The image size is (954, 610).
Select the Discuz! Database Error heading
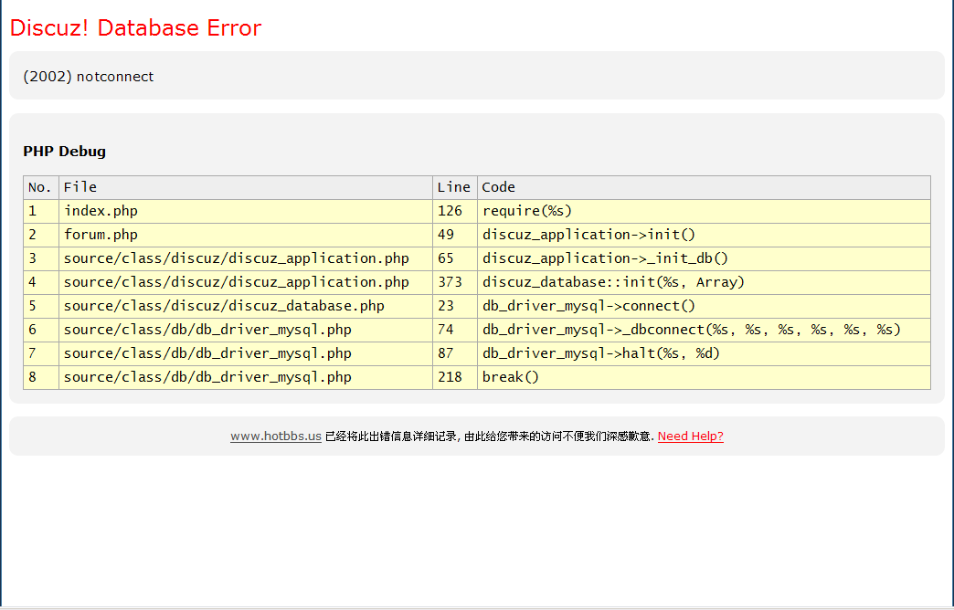point(135,28)
